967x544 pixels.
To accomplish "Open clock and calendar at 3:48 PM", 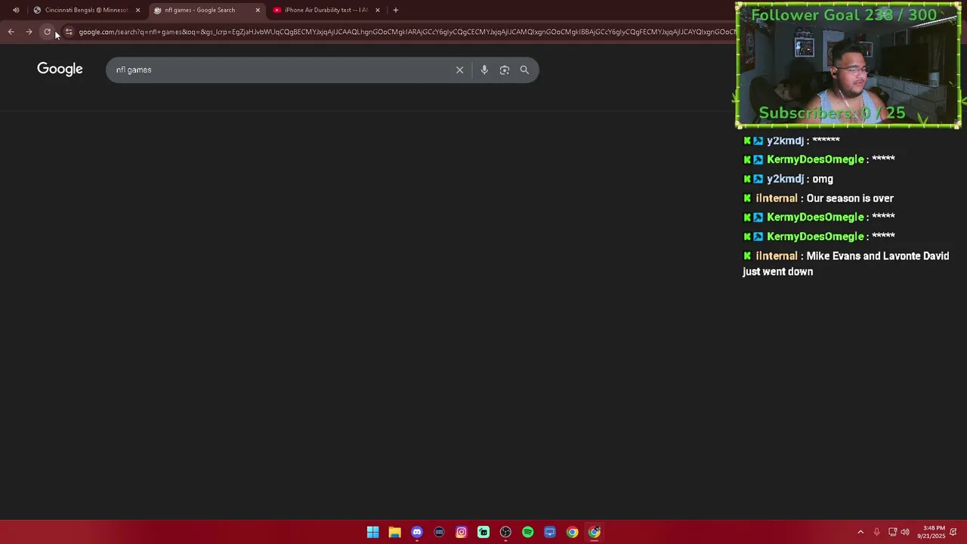I will pyautogui.click(x=933, y=532).
